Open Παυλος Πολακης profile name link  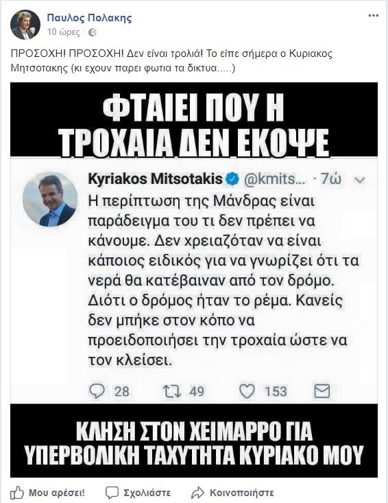pos(89,18)
